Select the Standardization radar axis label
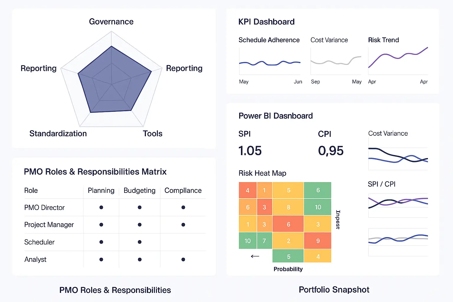 pos(58,133)
